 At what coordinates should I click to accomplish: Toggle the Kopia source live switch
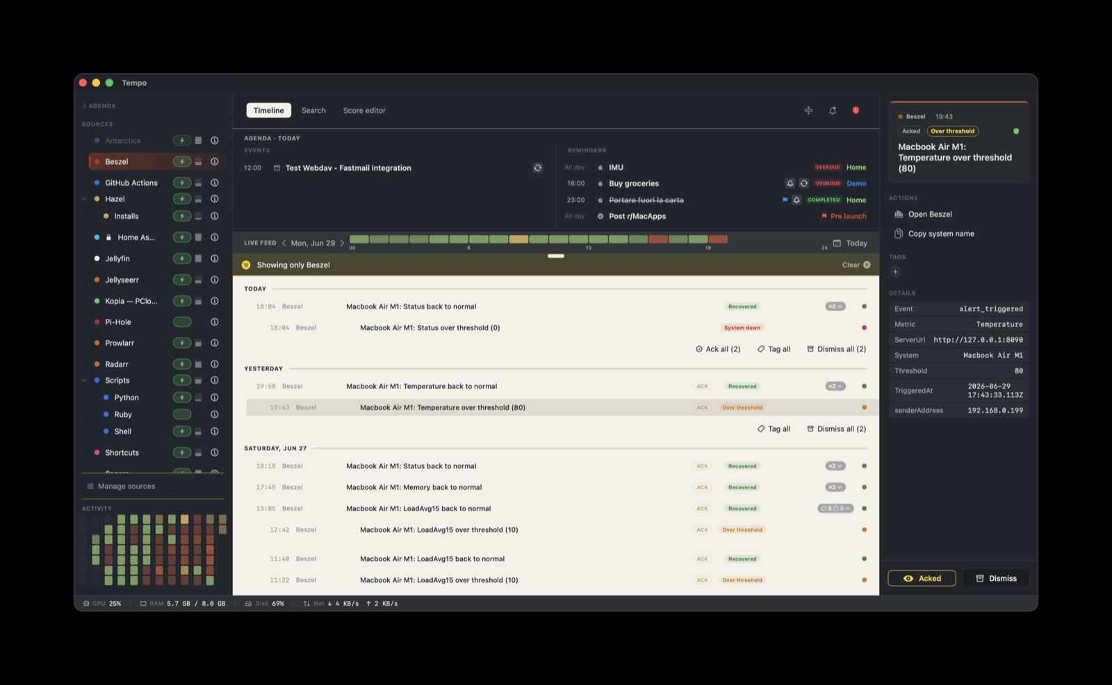coord(182,301)
